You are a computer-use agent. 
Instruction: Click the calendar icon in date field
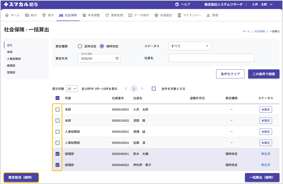point(117,59)
